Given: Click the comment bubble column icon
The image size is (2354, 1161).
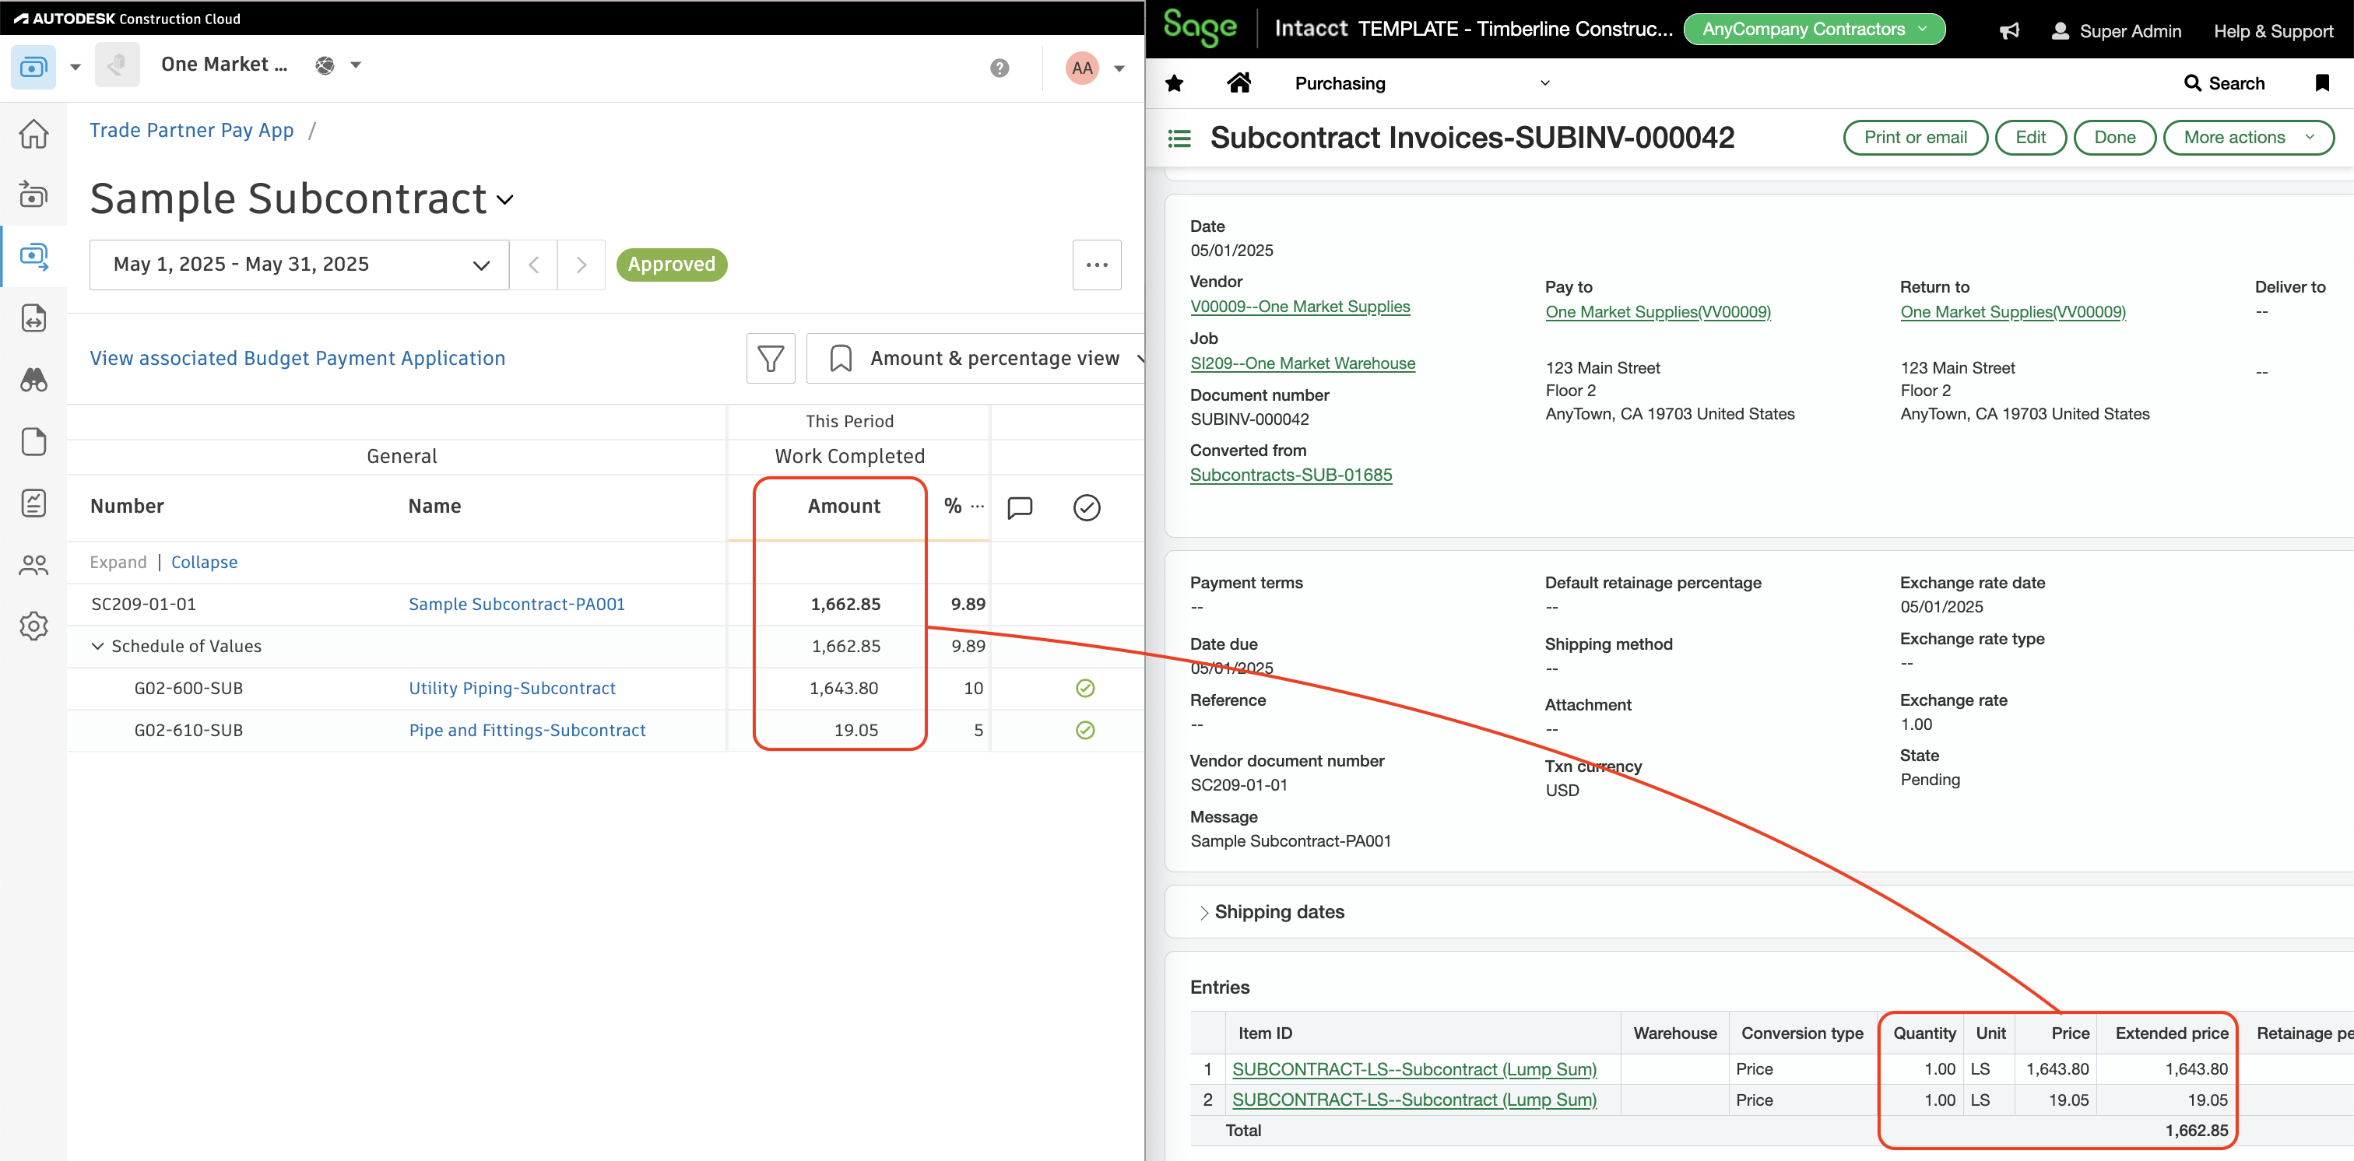Looking at the screenshot, I should tap(1020, 507).
